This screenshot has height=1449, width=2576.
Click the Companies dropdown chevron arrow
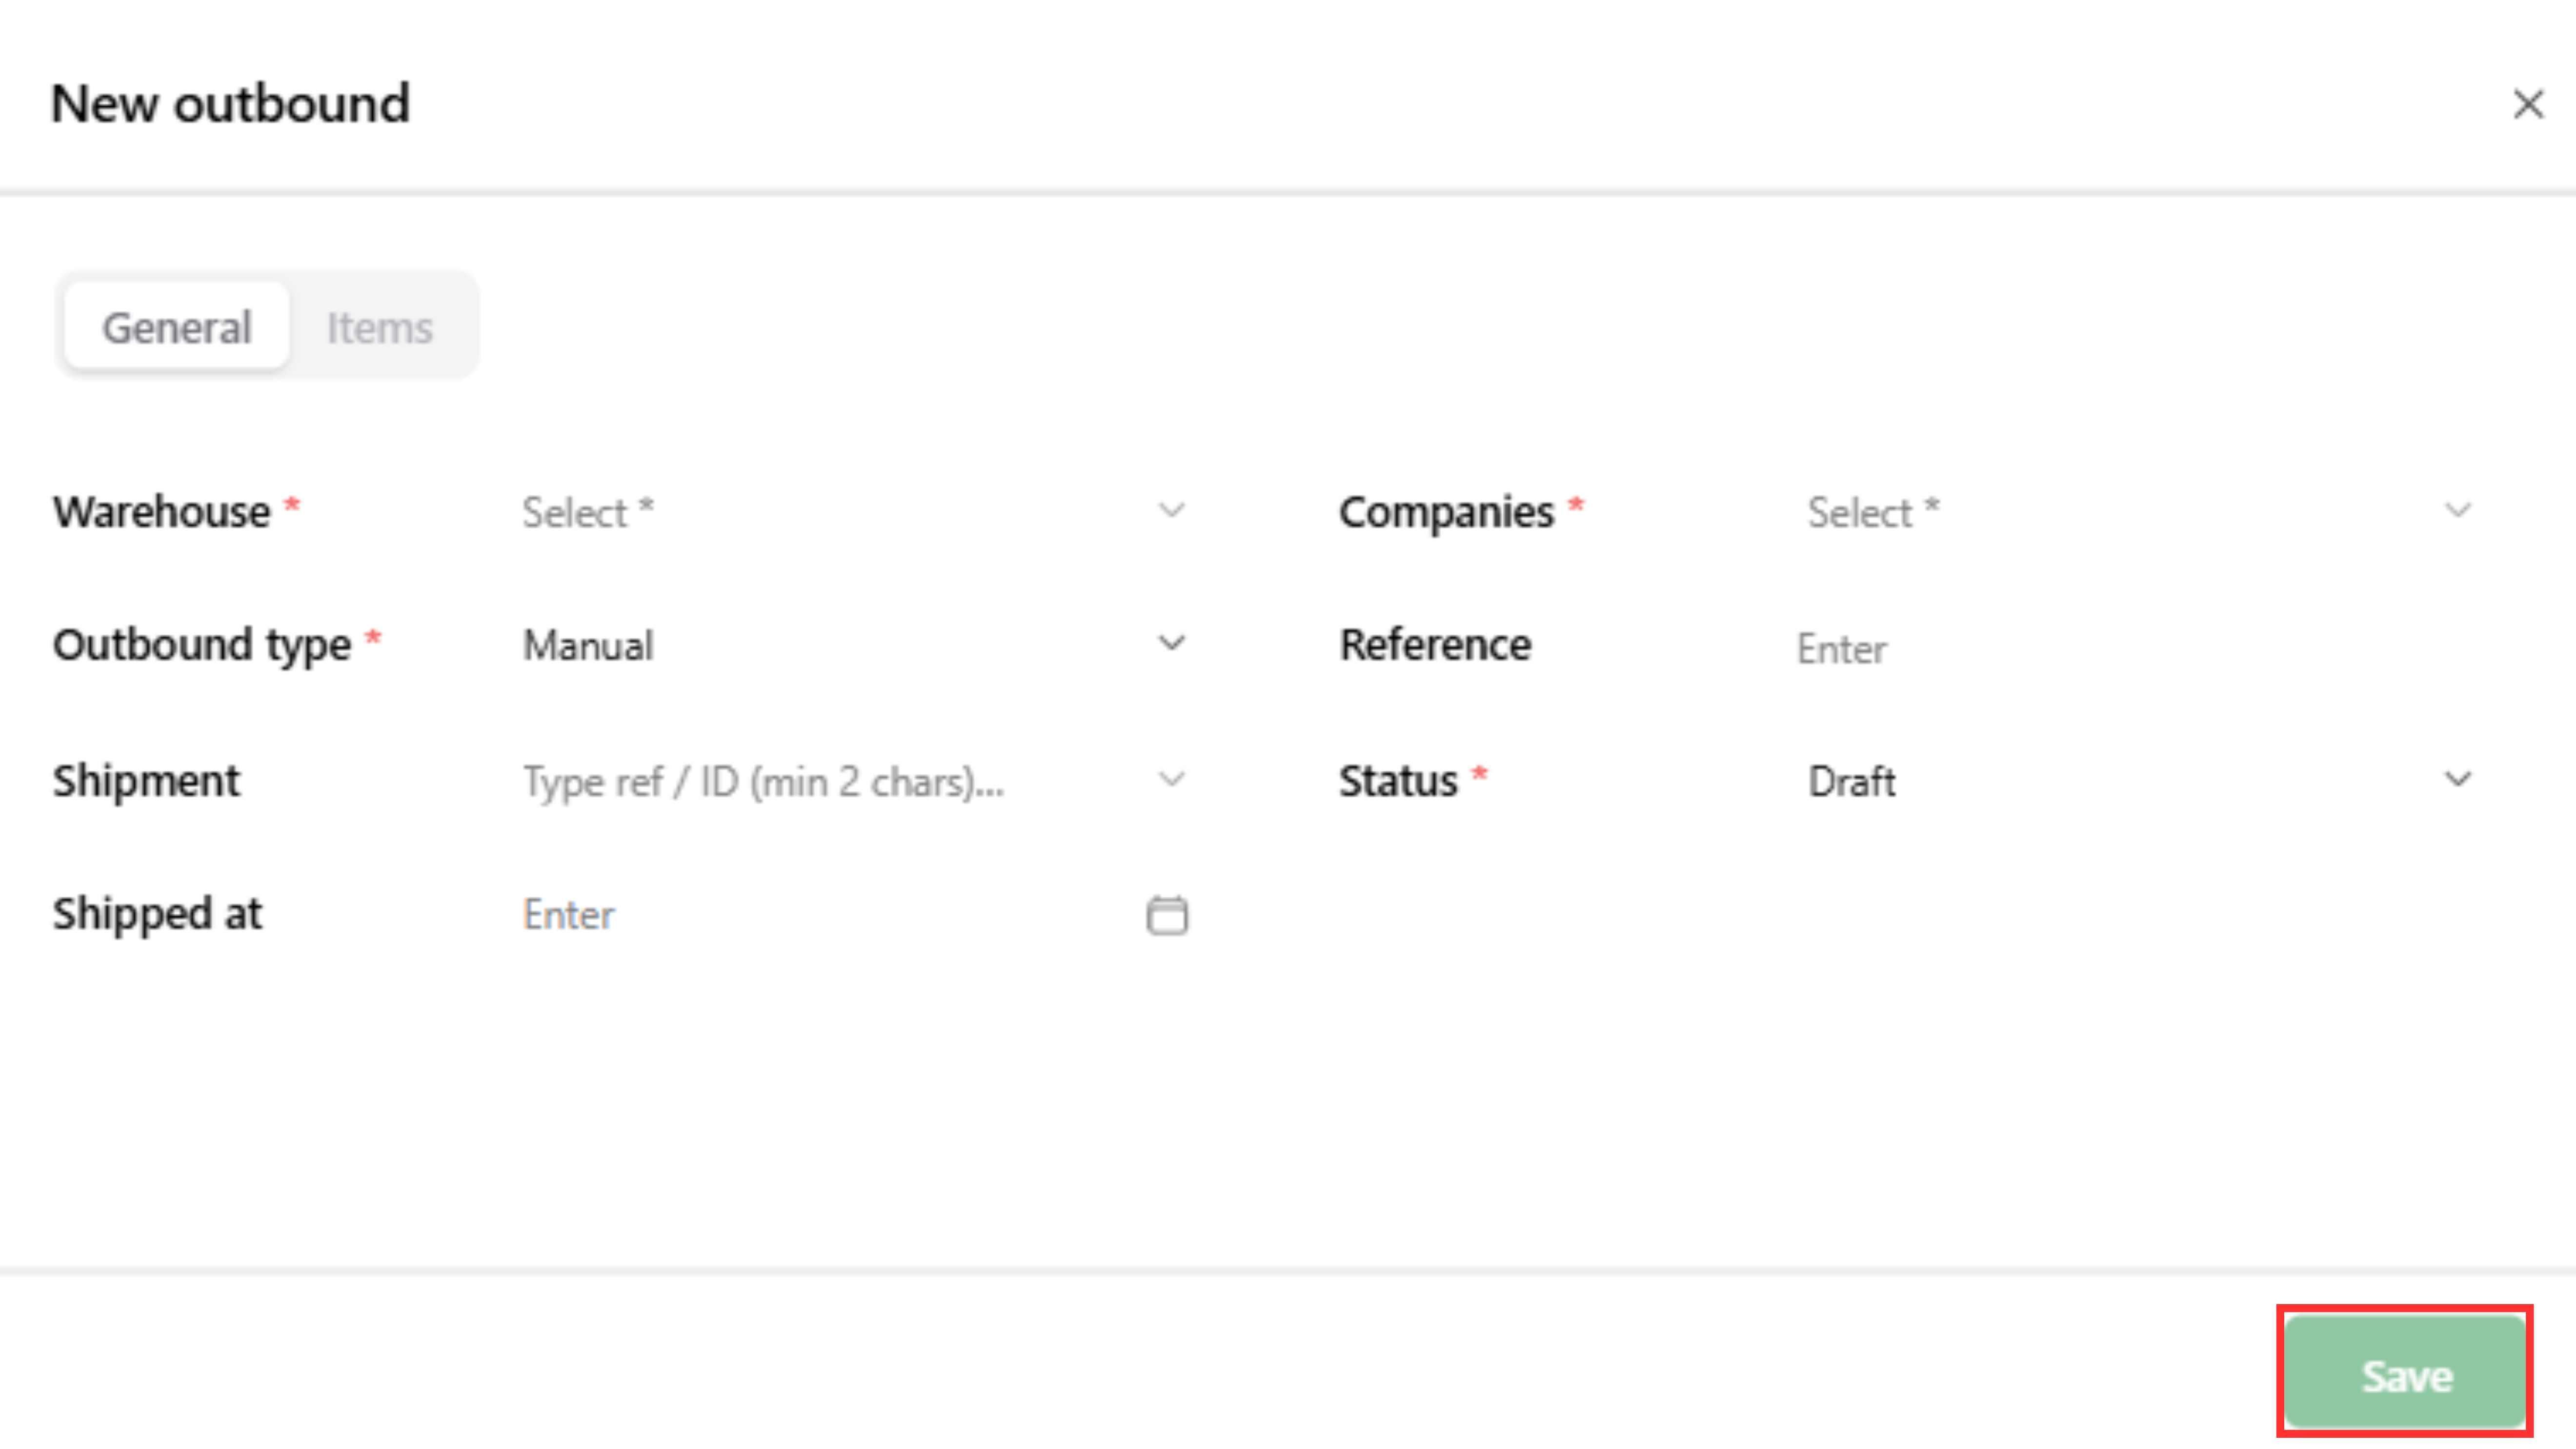[2457, 511]
